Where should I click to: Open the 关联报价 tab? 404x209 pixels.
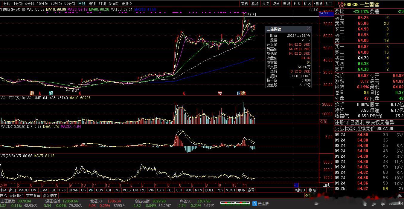16,196
